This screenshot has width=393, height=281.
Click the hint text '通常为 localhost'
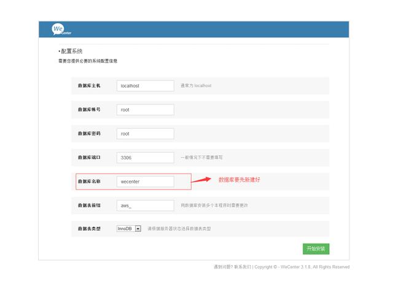pos(196,86)
